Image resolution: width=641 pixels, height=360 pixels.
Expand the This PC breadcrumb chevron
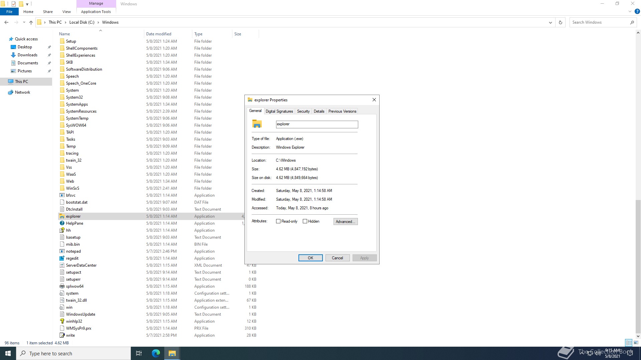click(x=65, y=22)
